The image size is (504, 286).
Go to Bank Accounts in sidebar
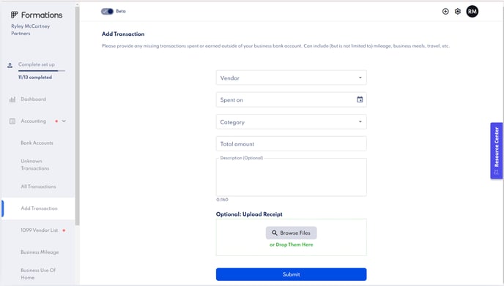tap(37, 143)
